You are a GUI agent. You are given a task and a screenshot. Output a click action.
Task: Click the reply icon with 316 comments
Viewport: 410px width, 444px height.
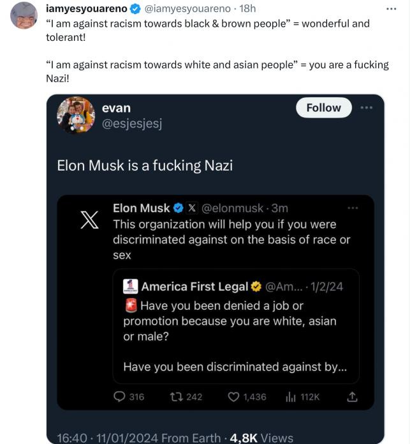119,397
